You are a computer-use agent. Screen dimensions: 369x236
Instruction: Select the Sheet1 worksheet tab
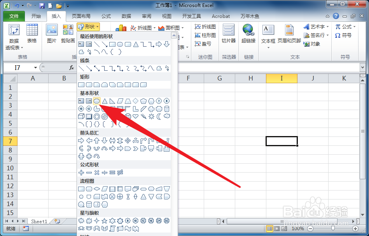coord(39,221)
